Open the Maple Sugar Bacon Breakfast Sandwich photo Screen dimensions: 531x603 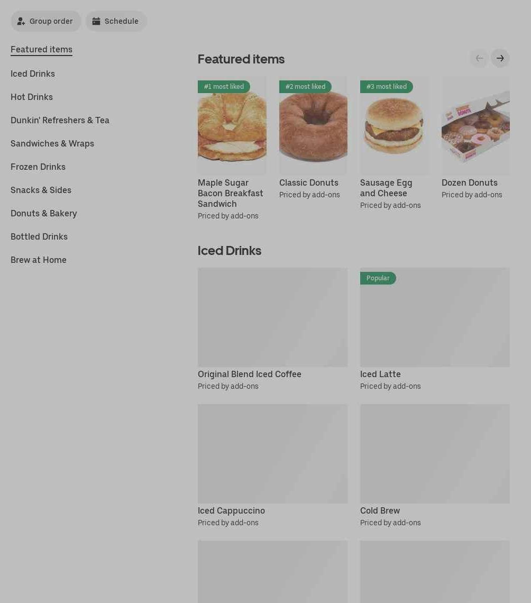232,125
